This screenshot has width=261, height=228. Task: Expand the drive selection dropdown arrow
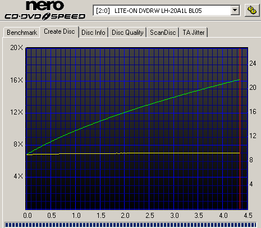click(x=235, y=11)
